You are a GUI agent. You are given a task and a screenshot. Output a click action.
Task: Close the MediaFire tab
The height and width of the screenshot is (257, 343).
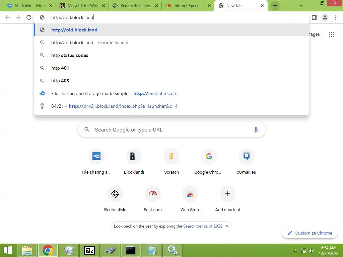(51, 6)
